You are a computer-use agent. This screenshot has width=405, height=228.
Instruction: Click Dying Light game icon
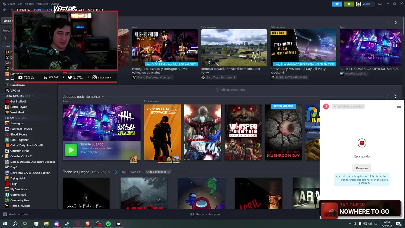pyautogui.click(x=7, y=178)
